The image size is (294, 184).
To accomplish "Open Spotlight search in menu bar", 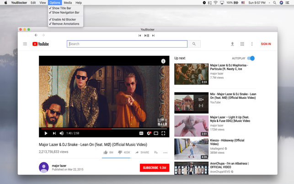I will pyautogui.click(x=274, y=3).
